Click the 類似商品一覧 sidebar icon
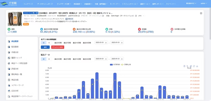Screen dimensions: 211x101 9,74
